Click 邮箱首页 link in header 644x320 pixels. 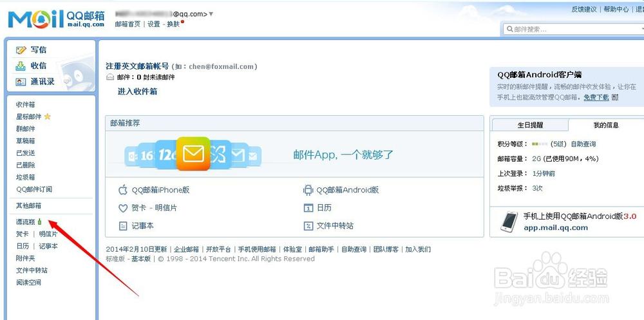[x=128, y=24]
